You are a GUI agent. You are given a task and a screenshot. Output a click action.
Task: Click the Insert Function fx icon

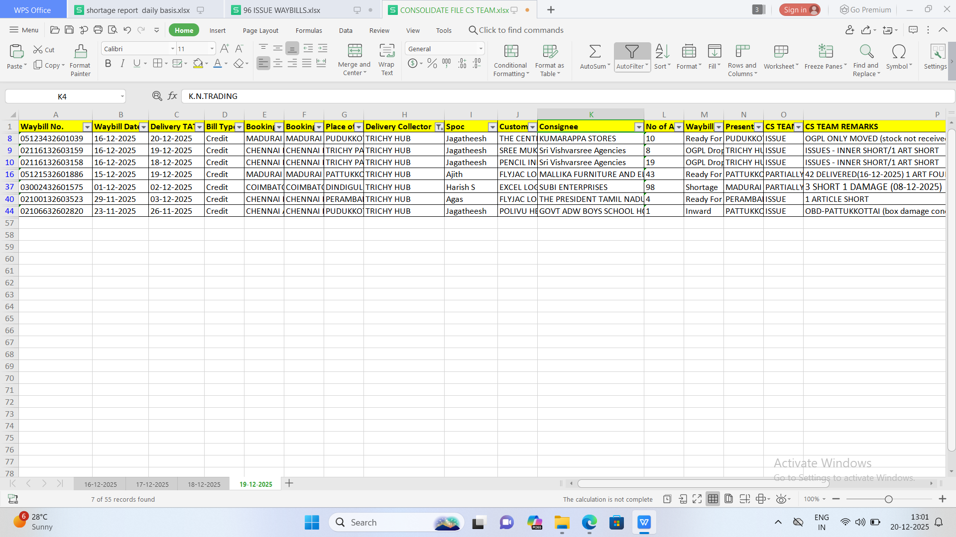tap(172, 96)
